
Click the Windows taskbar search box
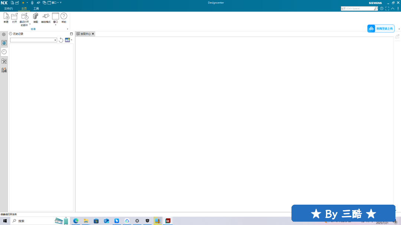tap(40, 221)
